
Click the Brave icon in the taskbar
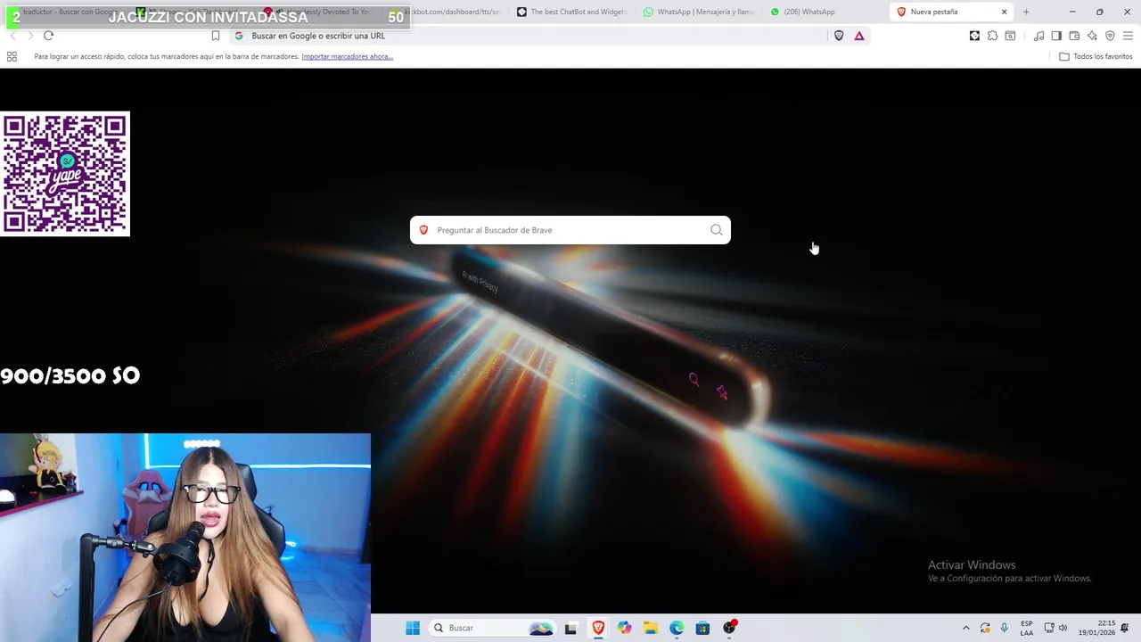pos(598,628)
